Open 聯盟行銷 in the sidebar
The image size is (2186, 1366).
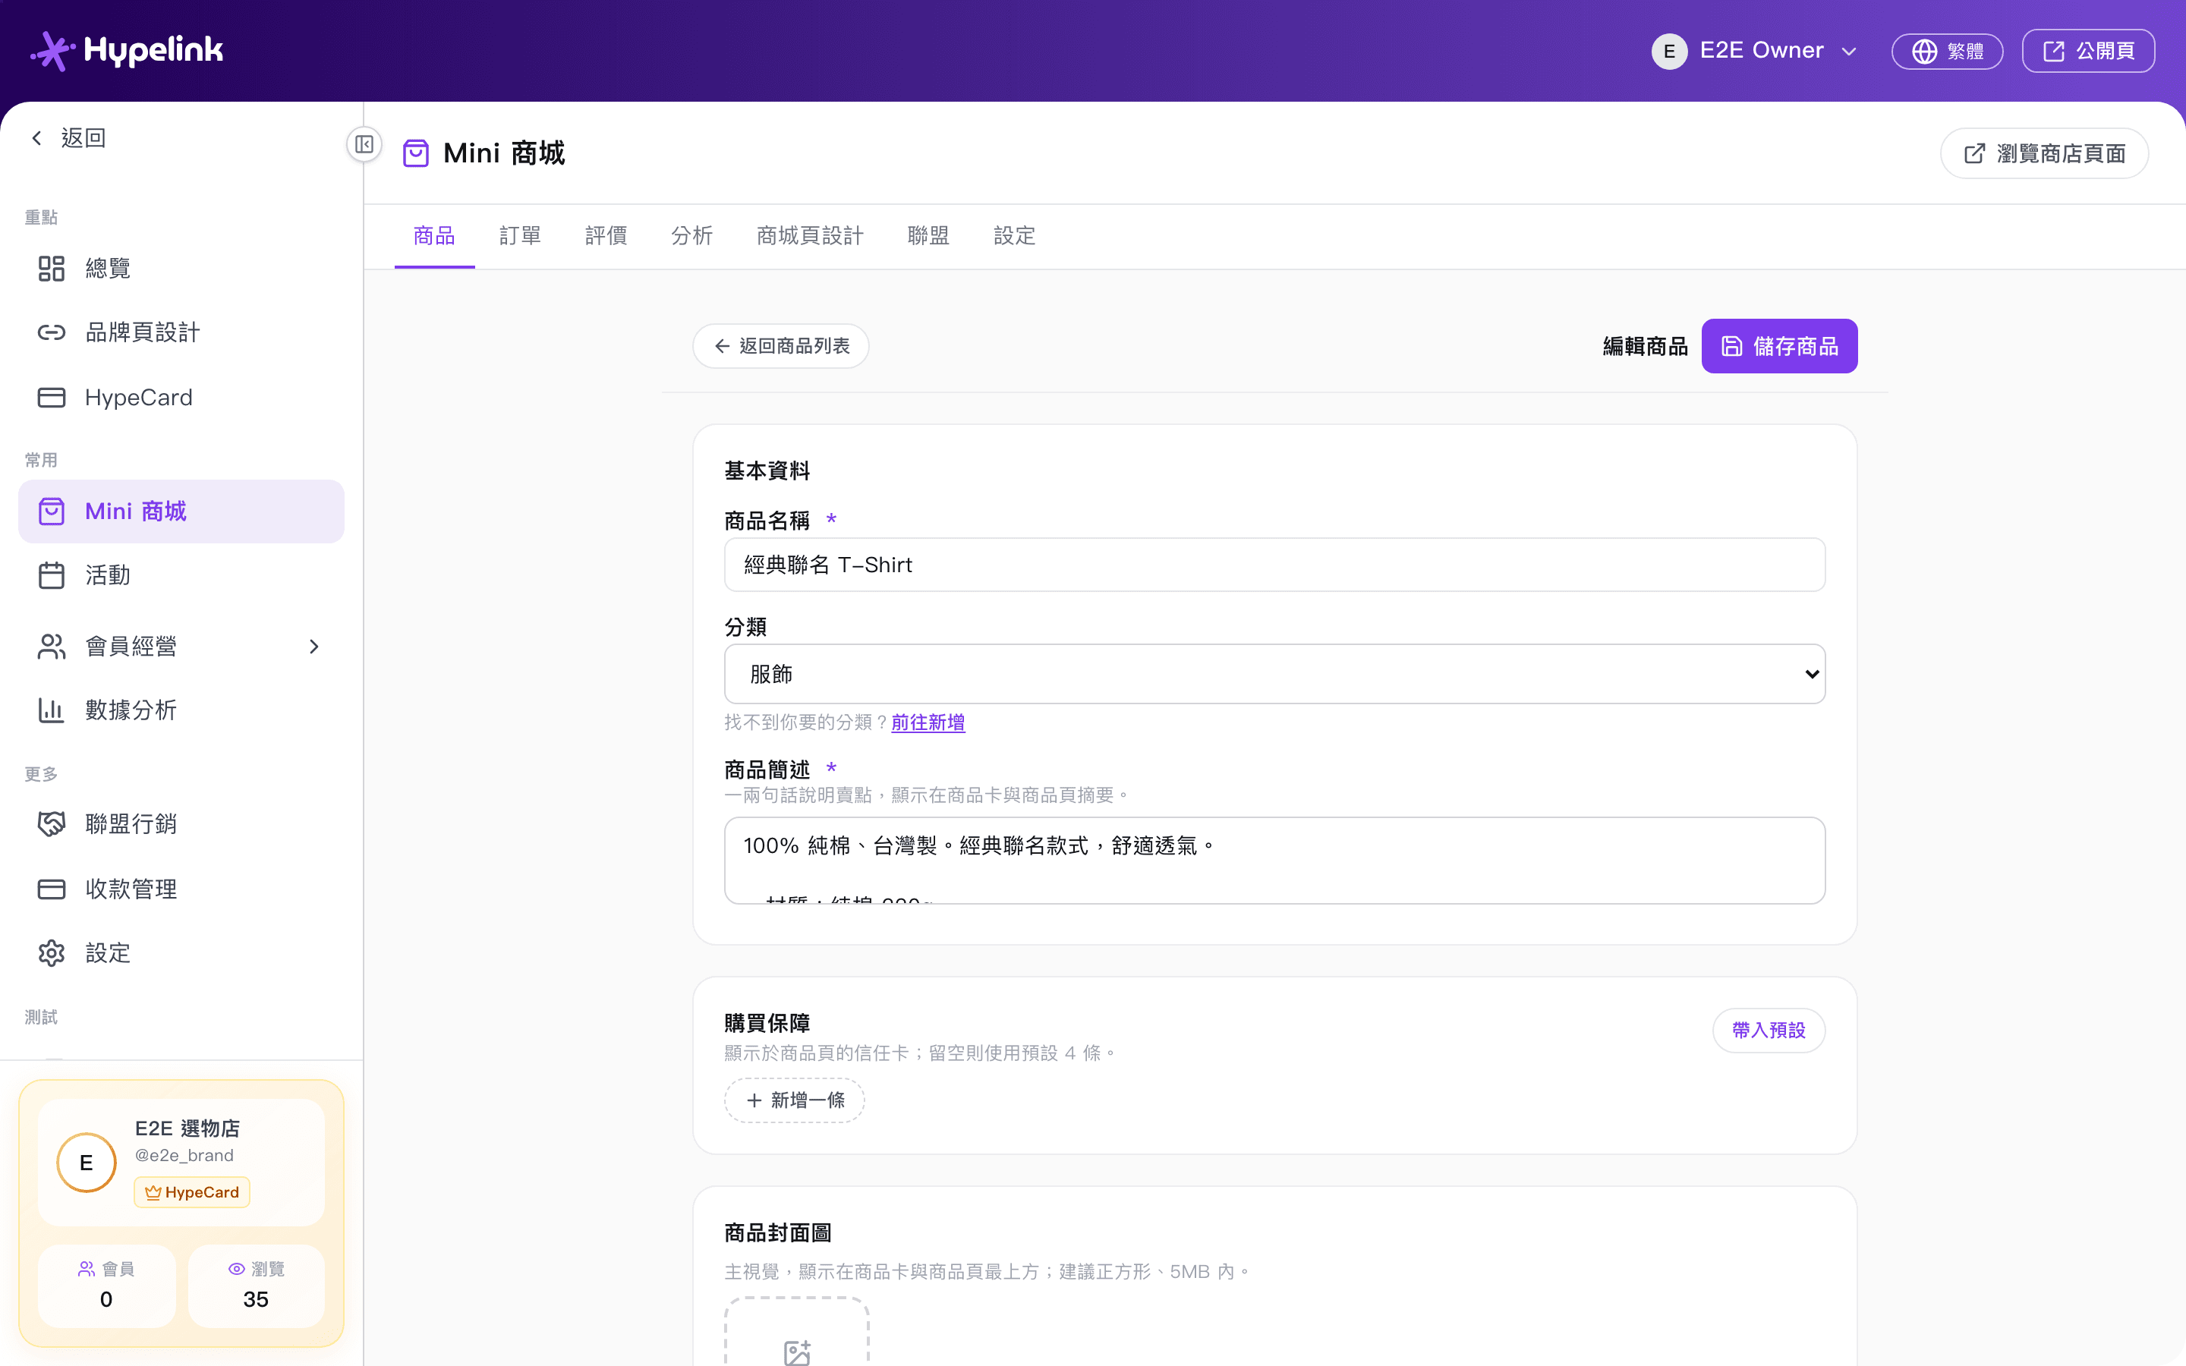coord(181,824)
